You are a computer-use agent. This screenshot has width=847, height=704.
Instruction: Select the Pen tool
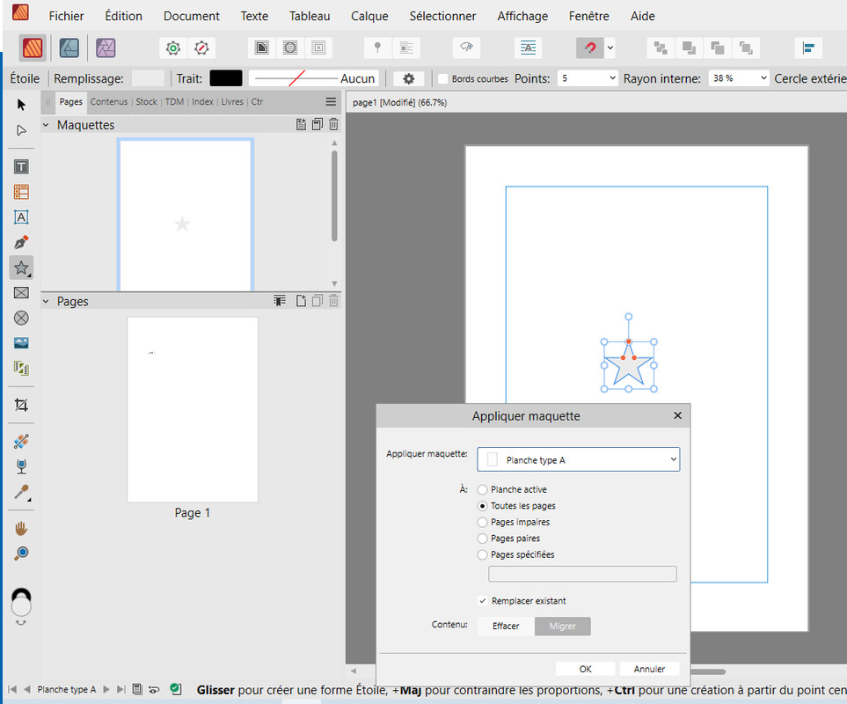click(x=21, y=242)
